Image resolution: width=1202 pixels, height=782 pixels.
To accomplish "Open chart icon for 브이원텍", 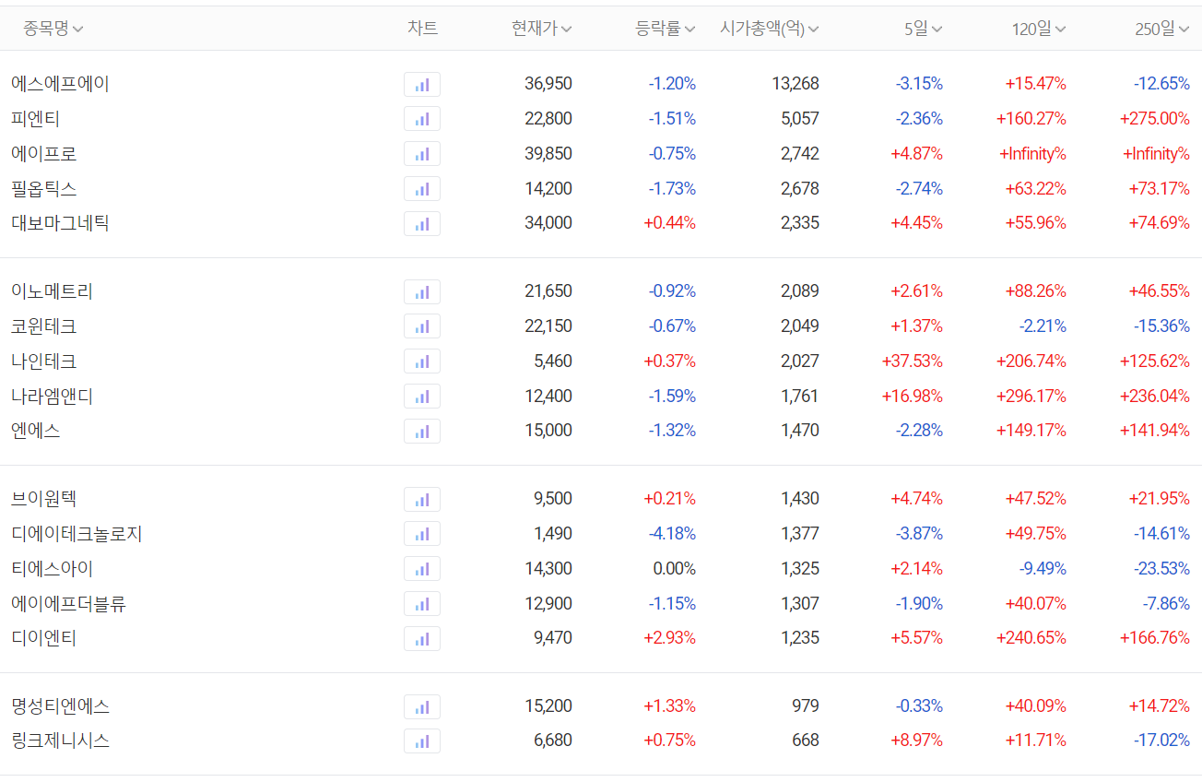I will [x=422, y=499].
